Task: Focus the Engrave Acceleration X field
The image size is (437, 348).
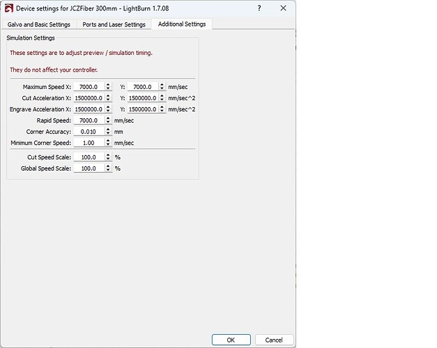Action: point(88,109)
